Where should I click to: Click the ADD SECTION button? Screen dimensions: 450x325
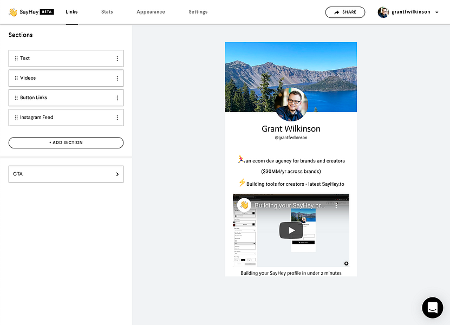pos(66,142)
